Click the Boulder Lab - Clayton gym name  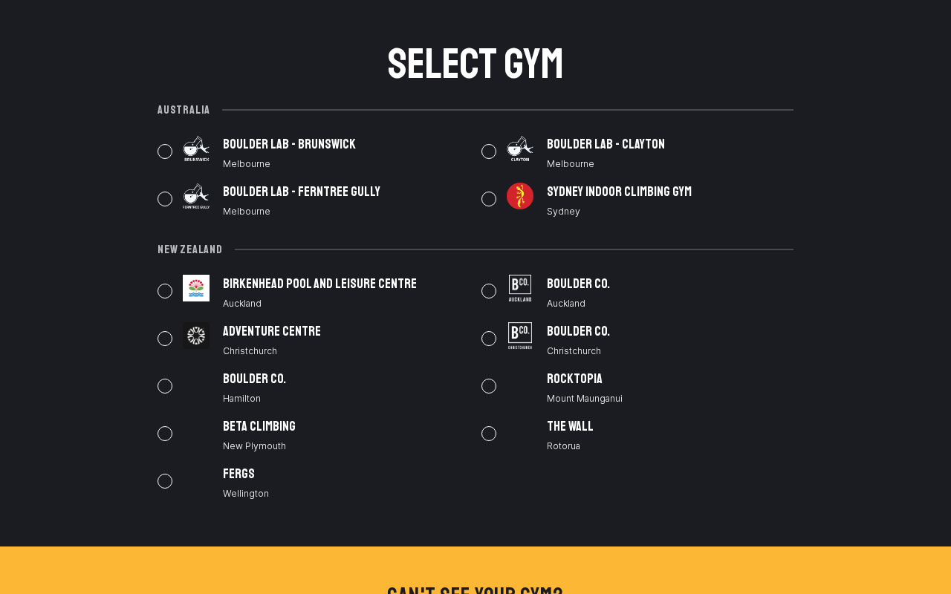click(606, 145)
